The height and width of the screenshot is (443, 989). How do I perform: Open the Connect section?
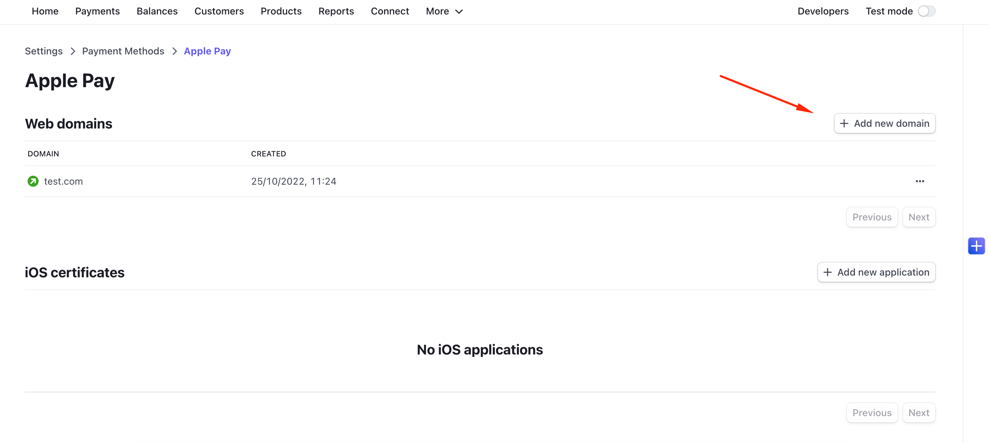[x=390, y=11]
